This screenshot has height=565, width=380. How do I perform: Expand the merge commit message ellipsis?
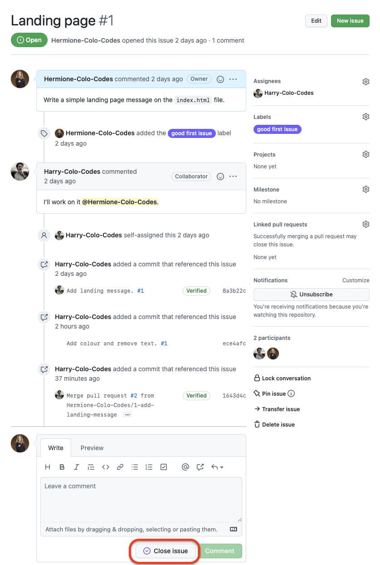pos(127,415)
